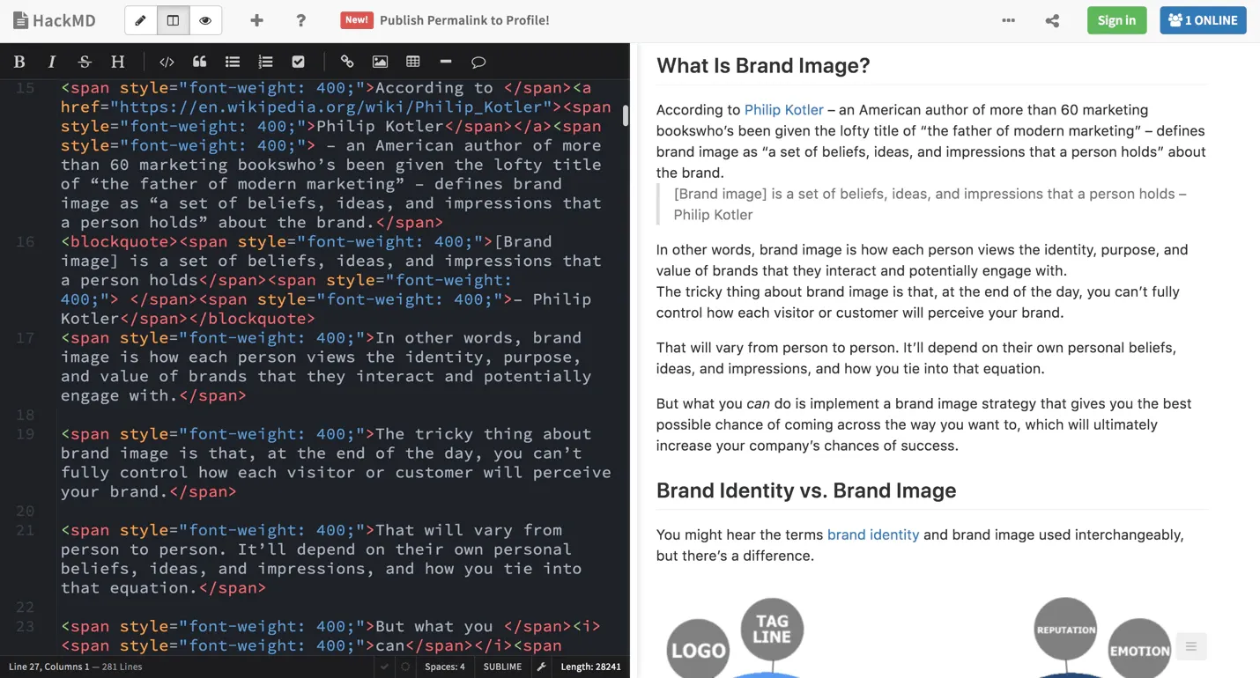
Task: Open the table of contents menu button
Action: 1190,647
